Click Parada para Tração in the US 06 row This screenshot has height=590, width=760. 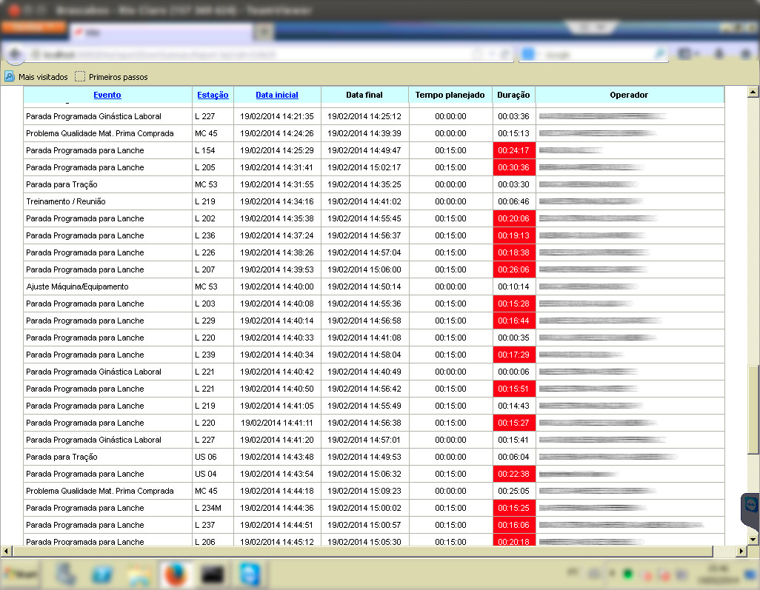[107, 457]
